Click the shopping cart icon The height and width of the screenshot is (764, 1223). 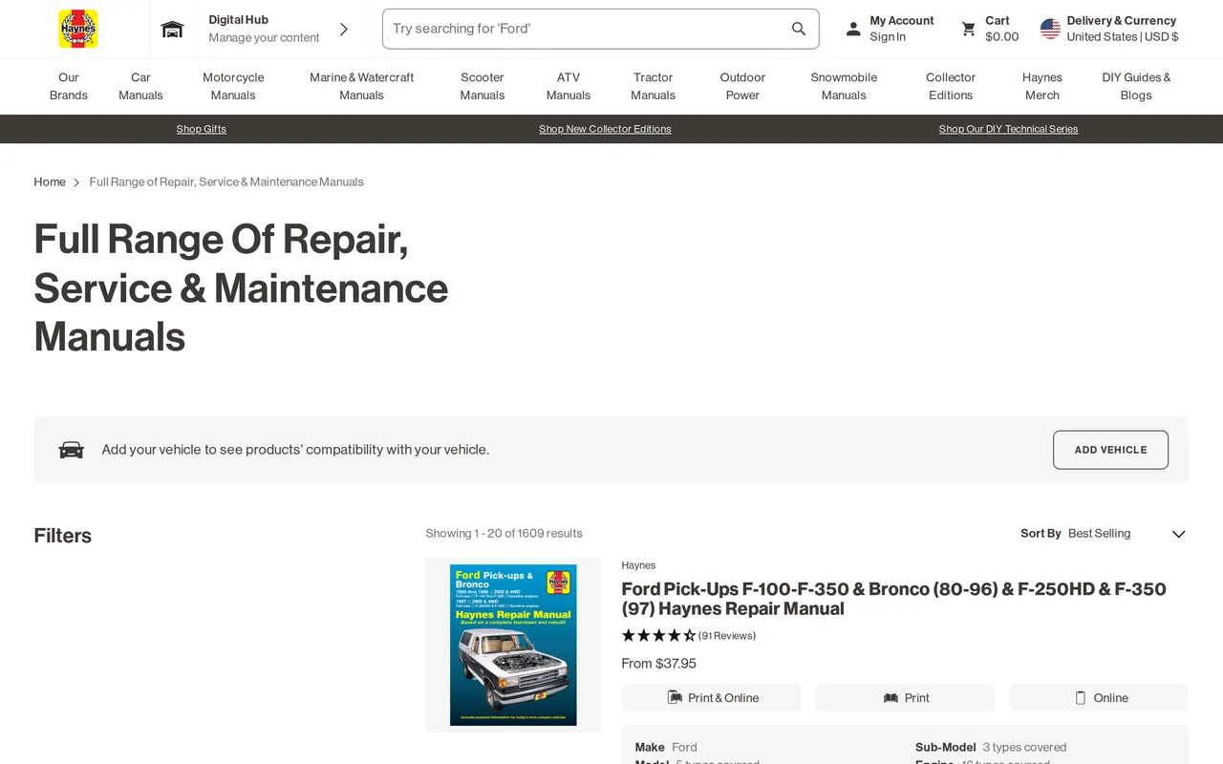click(x=969, y=29)
